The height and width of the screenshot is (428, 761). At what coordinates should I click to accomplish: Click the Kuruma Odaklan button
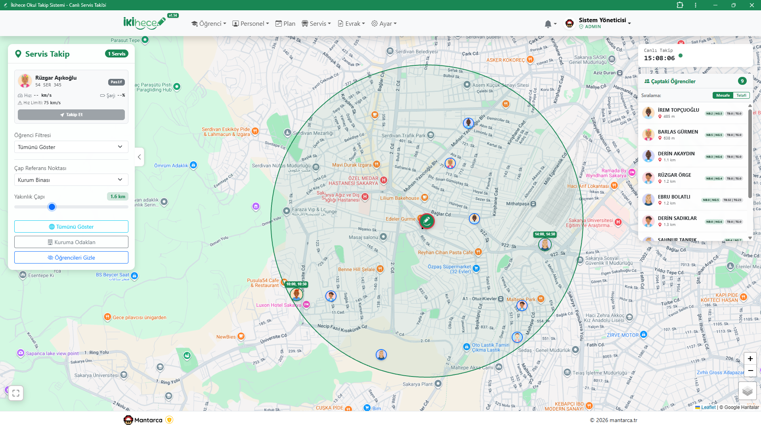pos(71,242)
